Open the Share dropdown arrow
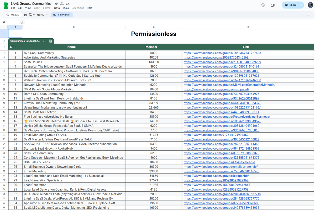 pyautogui.click(x=301, y=5)
